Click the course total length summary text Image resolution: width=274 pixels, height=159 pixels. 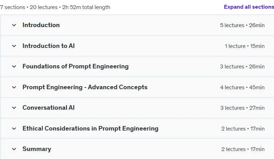pos(55,7)
